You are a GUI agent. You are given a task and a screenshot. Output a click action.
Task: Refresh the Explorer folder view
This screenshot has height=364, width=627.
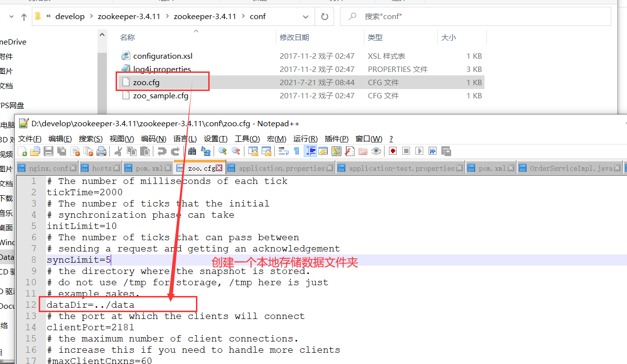(x=324, y=16)
